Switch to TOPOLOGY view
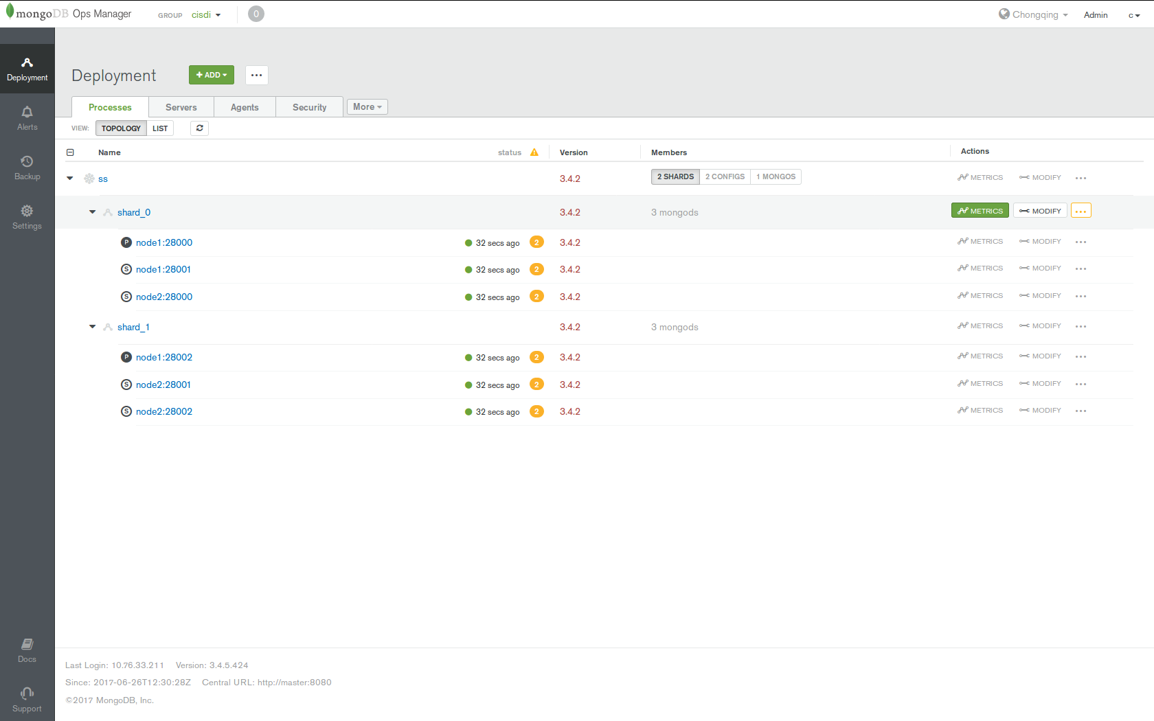Image resolution: width=1154 pixels, height=721 pixels. click(120, 128)
